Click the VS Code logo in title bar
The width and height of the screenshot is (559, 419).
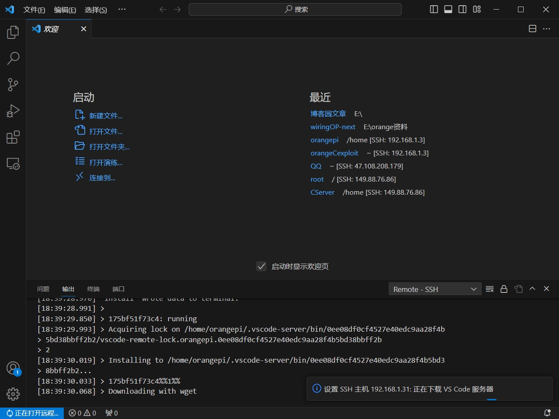tap(10, 9)
